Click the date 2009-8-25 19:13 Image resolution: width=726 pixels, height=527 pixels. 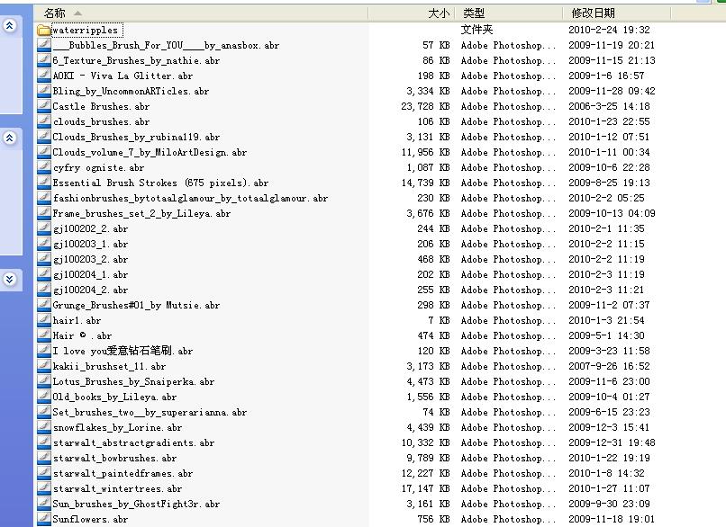point(609,183)
